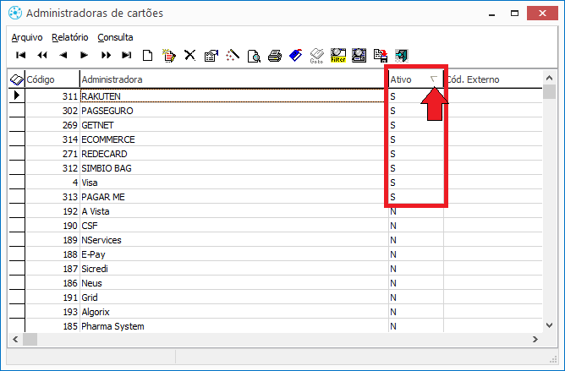565x371 pixels.
Task: Click the Ativo cell for Sicredi
Action: coord(416,269)
